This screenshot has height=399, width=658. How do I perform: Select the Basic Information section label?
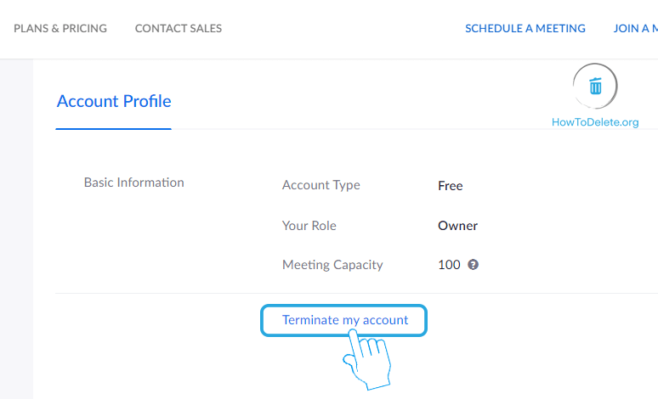[x=133, y=182]
